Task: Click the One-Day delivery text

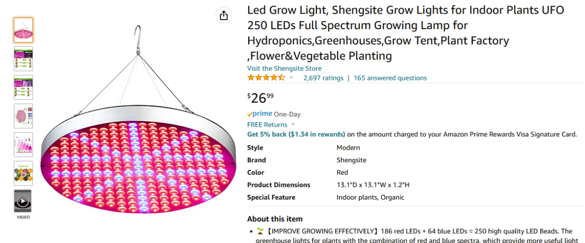Action: tap(287, 114)
